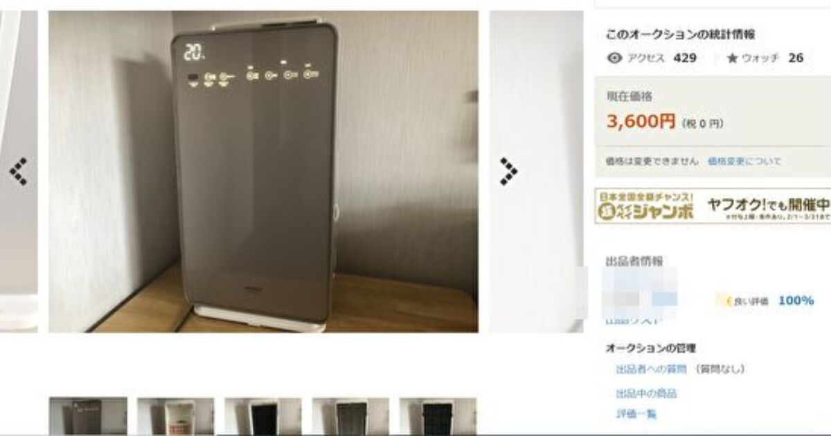Viewport: 831px width, 436px height.
Task: Click the partial next image on right
Action: tap(536, 172)
